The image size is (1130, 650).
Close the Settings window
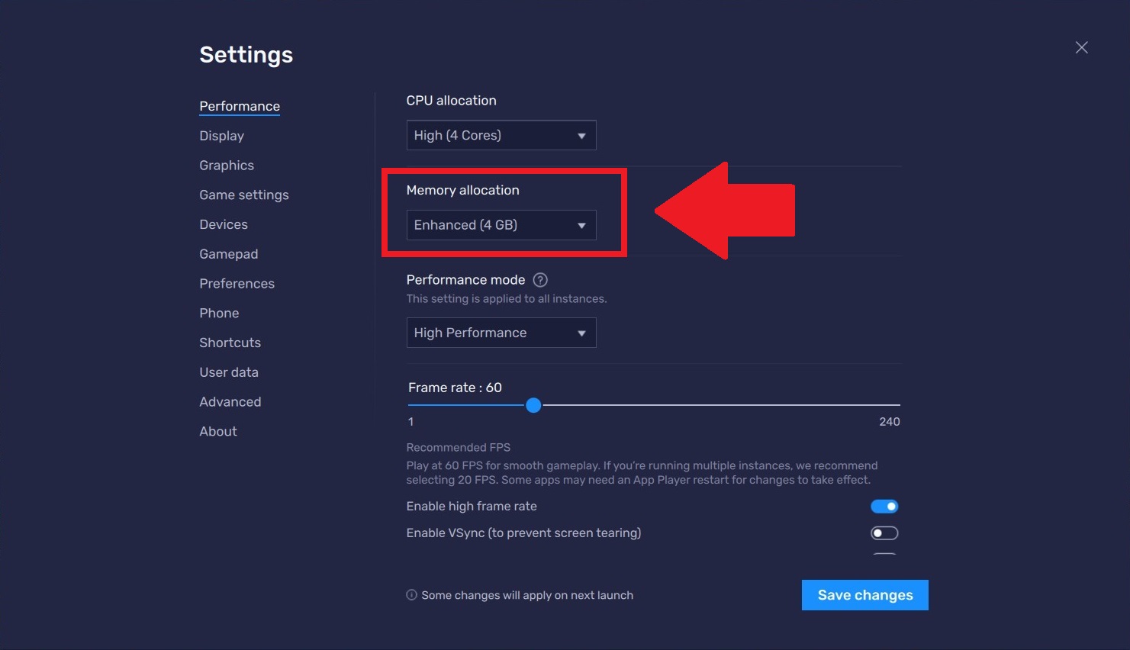[x=1081, y=47]
